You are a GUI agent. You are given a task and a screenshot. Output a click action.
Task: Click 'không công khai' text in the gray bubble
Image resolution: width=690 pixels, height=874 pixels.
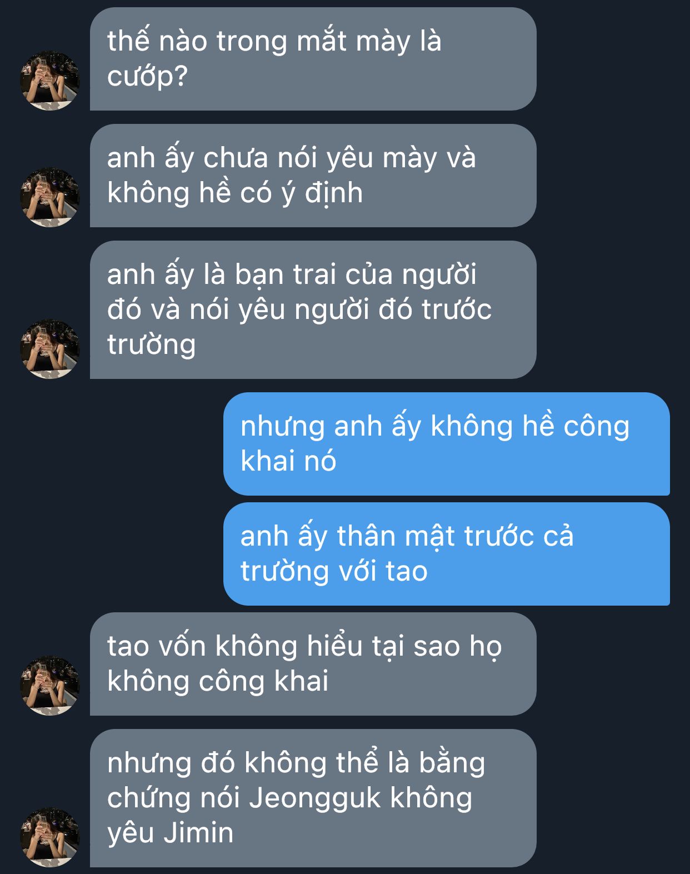[x=218, y=682]
